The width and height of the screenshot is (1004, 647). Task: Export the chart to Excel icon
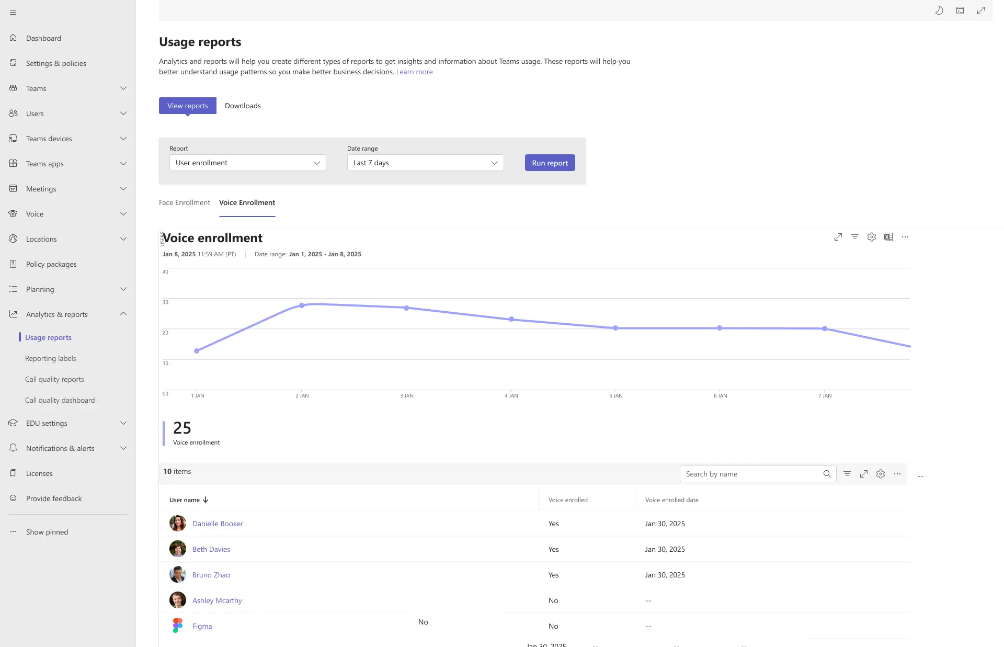tap(888, 237)
